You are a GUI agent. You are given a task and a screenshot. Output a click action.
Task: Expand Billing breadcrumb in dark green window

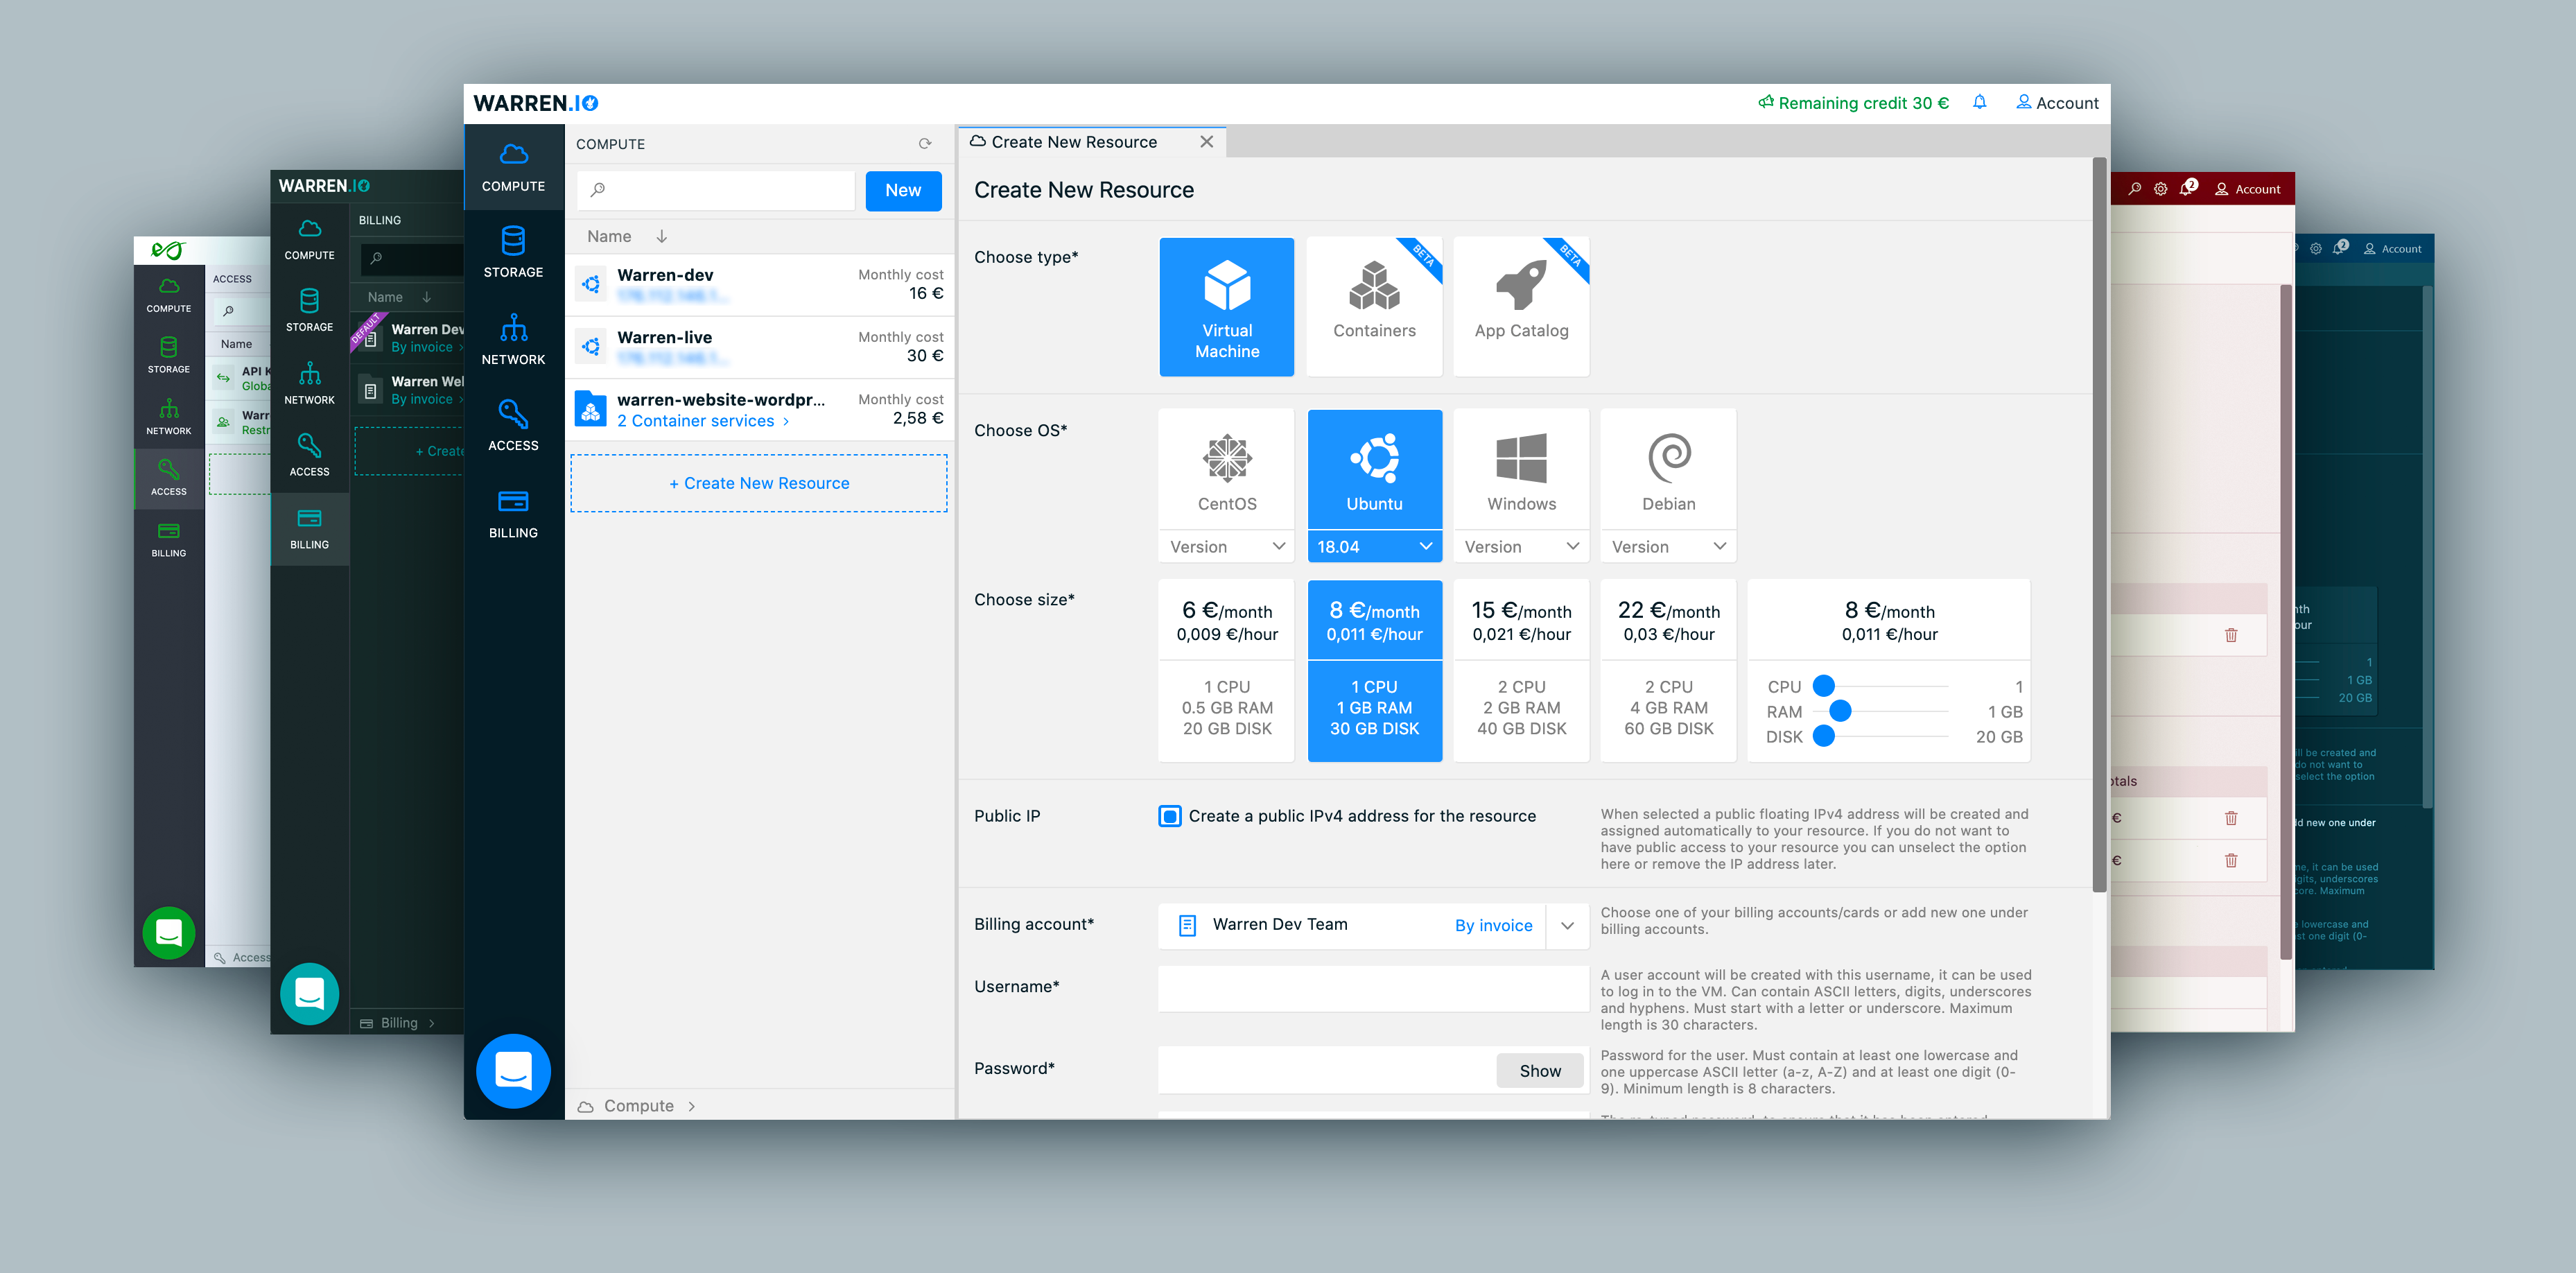coord(397,1022)
